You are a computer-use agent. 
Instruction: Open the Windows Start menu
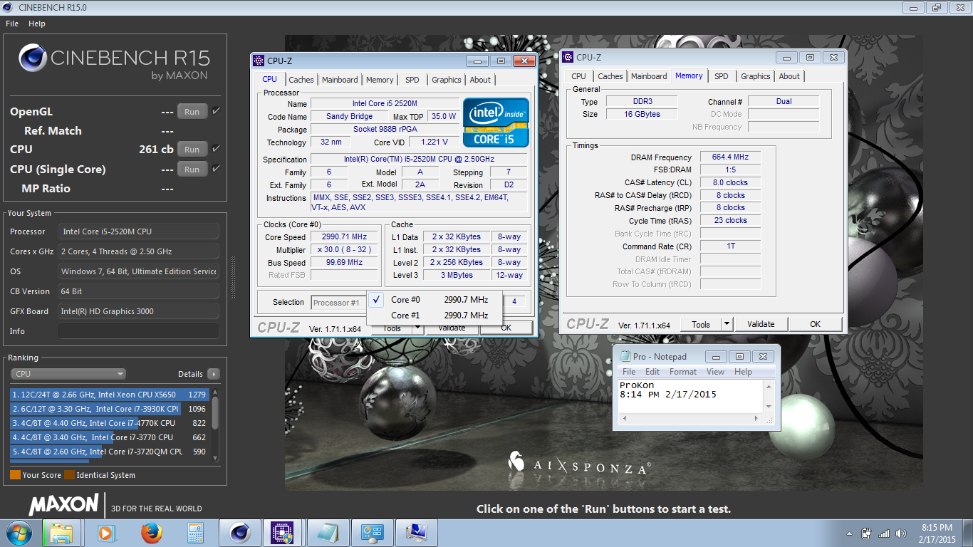coord(19,532)
